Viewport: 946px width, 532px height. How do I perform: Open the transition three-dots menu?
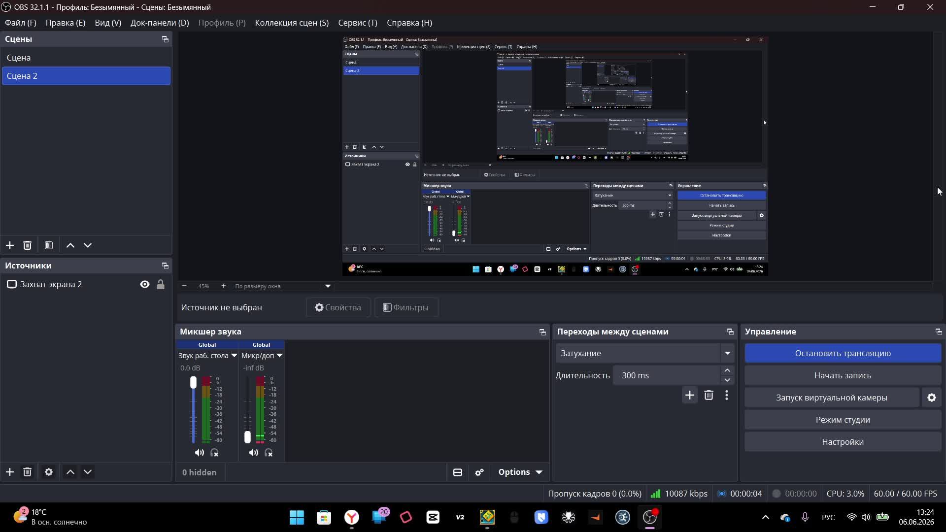coord(727,395)
